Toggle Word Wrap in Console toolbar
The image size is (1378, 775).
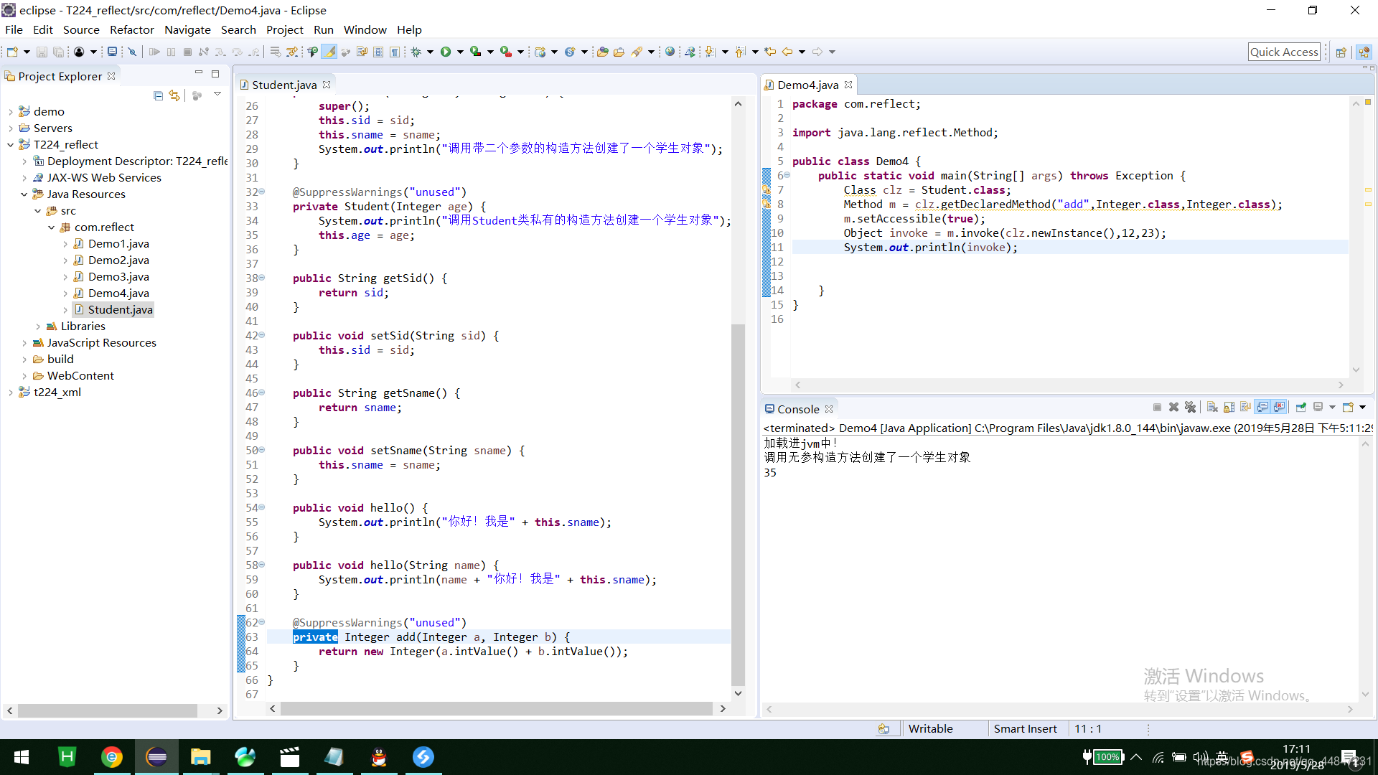(1246, 408)
